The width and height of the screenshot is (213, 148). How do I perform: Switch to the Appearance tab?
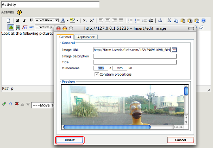point(86,37)
